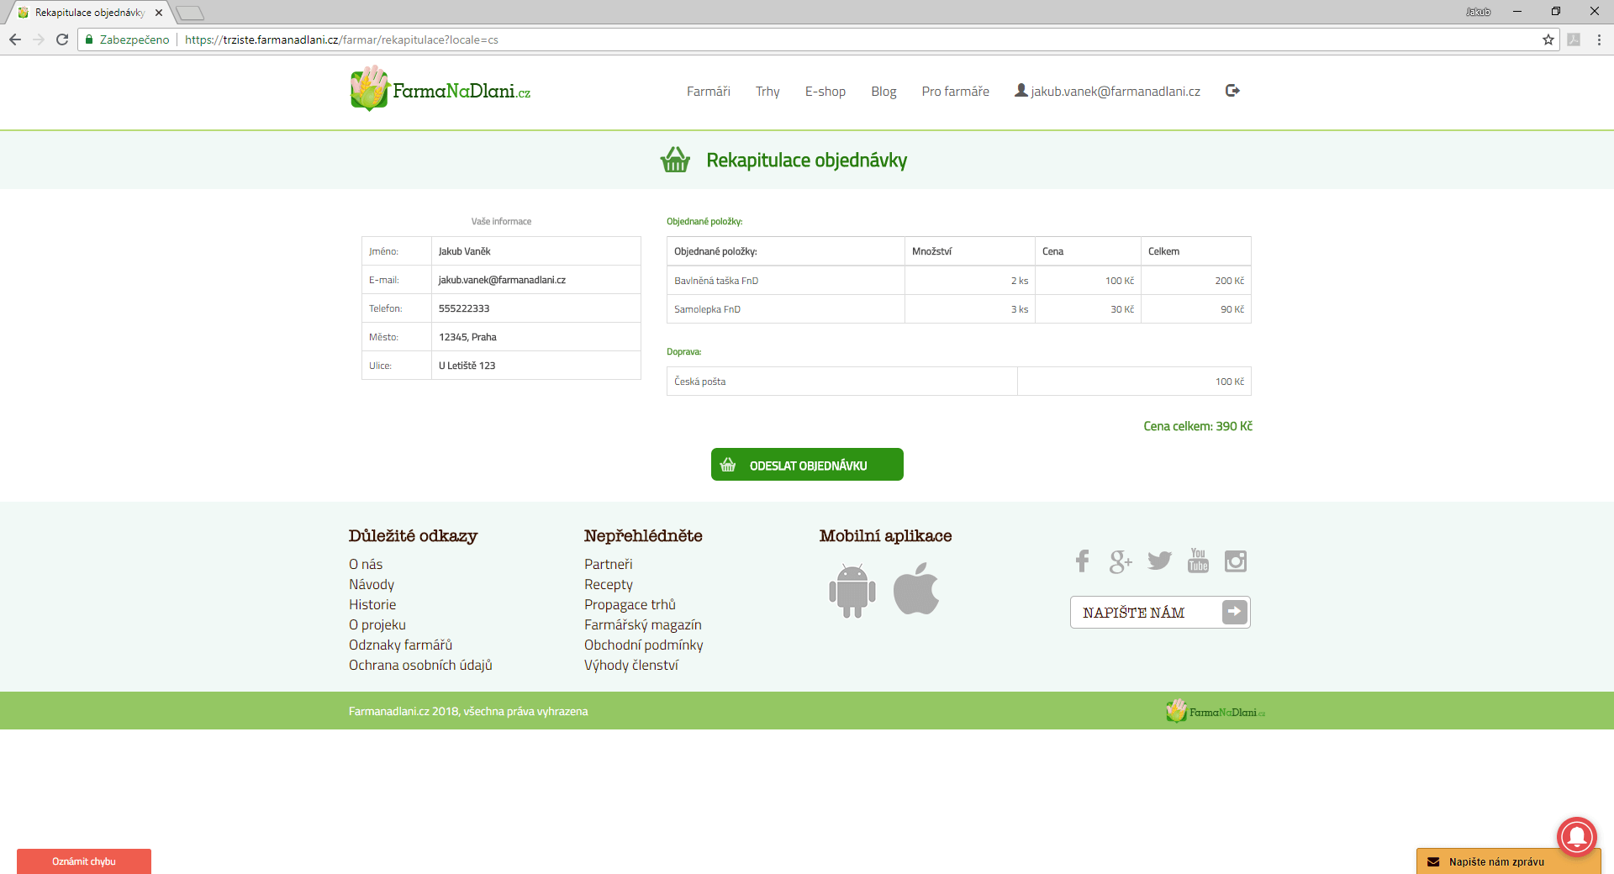Image resolution: width=1614 pixels, height=874 pixels.
Task: Submit order with Odeslat objednávku button
Action: pos(807,465)
